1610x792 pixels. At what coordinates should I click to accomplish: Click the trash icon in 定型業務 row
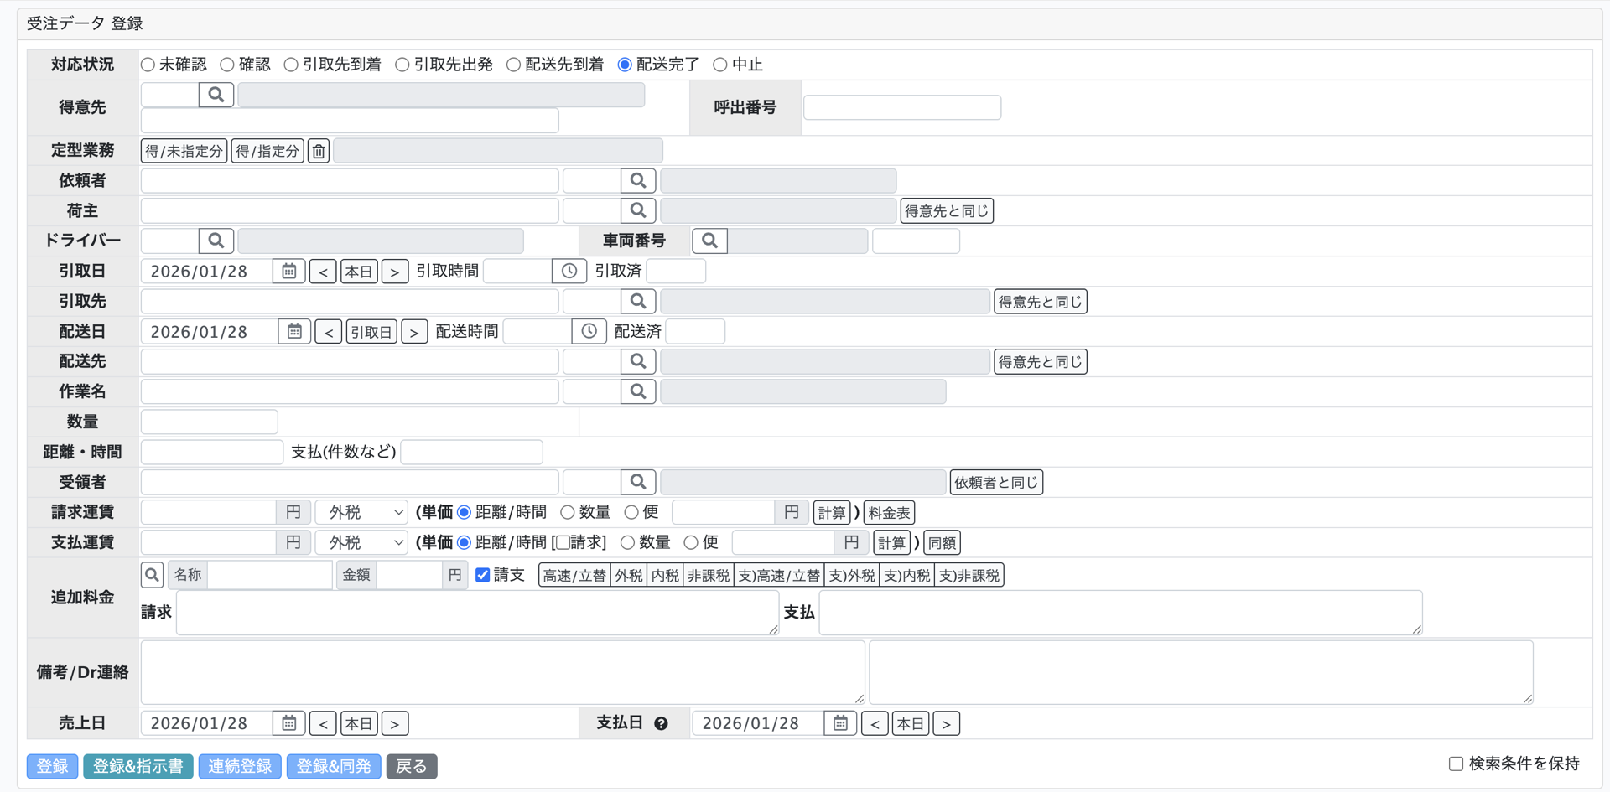318,150
